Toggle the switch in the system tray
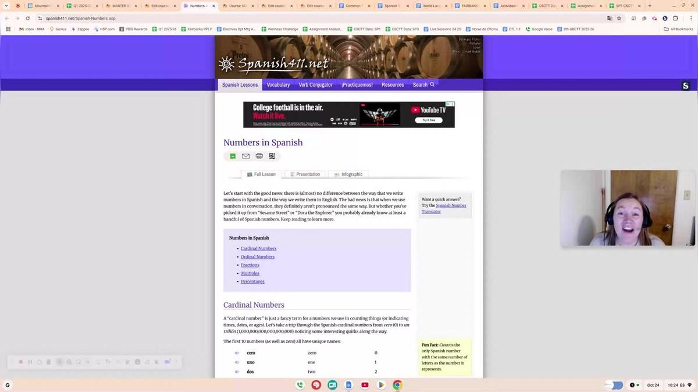This screenshot has width=698, height=392. [x=614, y=385]
